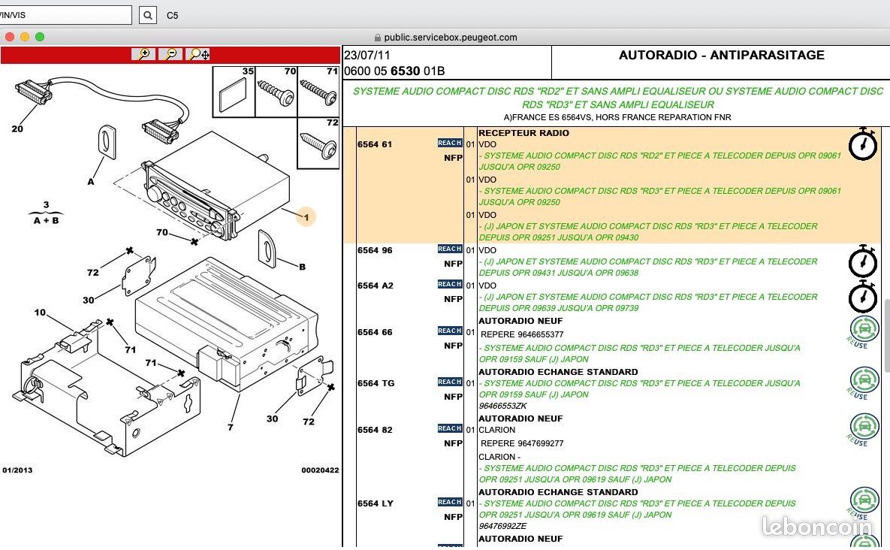
Task: Click the stopwatch icon for part 6564 61
Action: click(x=863, y=144)
